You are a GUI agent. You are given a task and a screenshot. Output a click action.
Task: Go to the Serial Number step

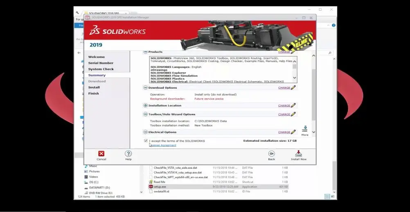click(x=101, y=63)
